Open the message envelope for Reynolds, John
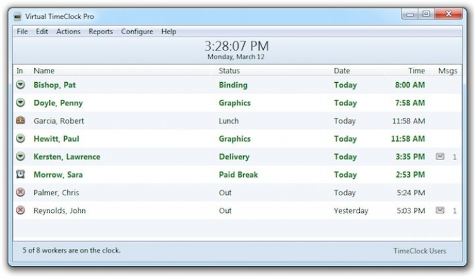This screenshot has height=278, width=475. pyautogui.click(x=440, y=210)
